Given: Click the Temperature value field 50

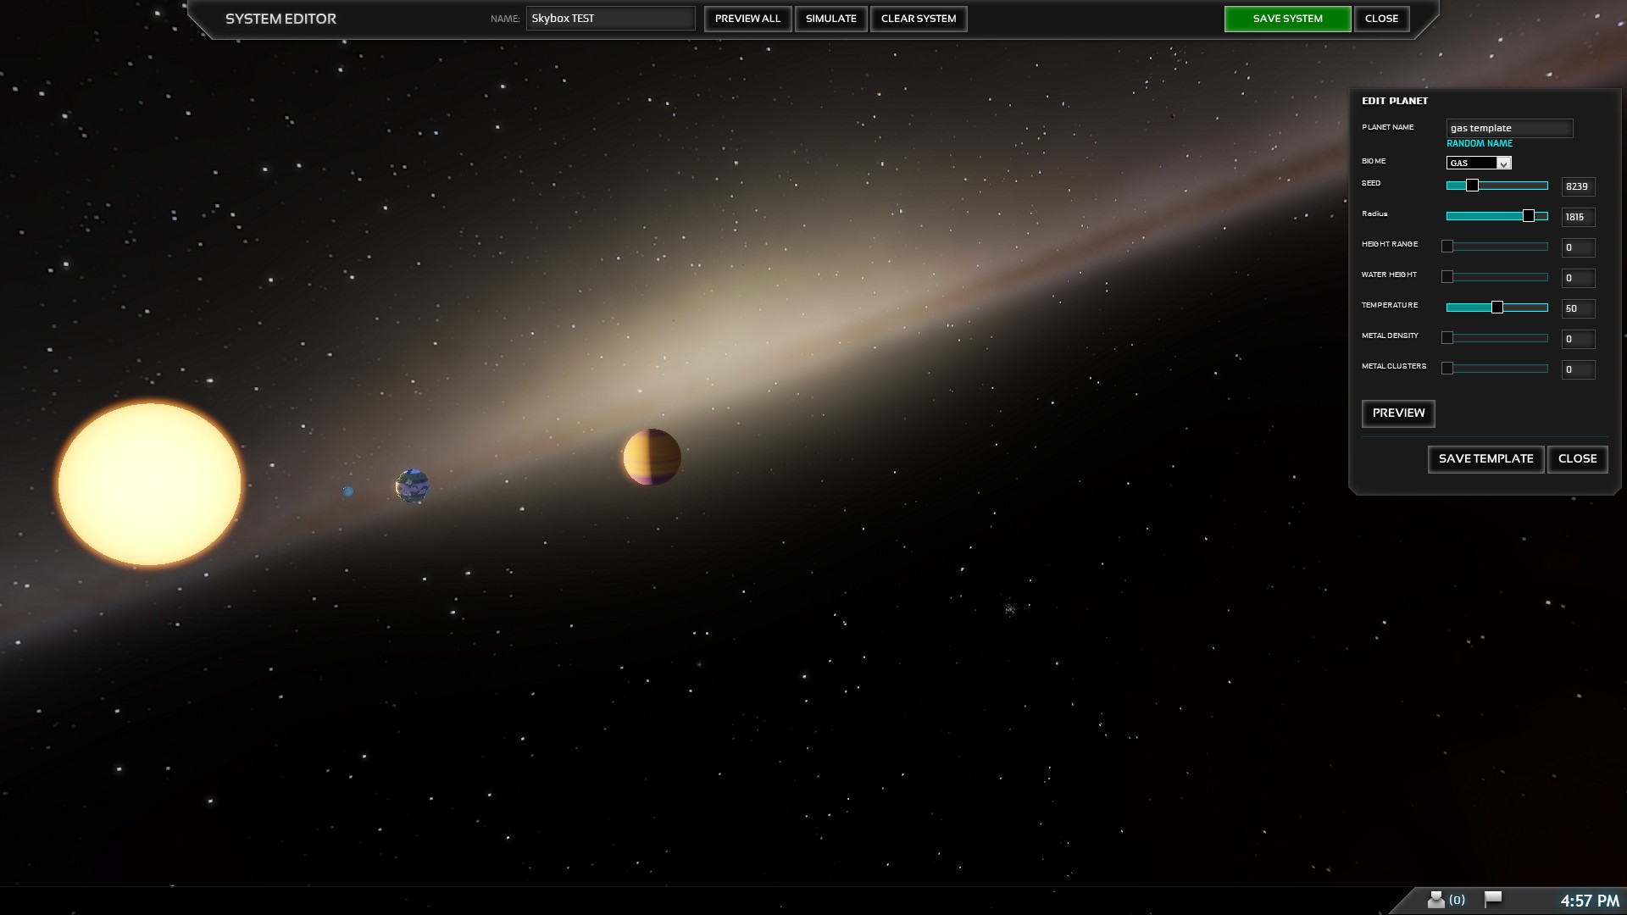Looking at the screenshot, I should (x=1578, y=308).
